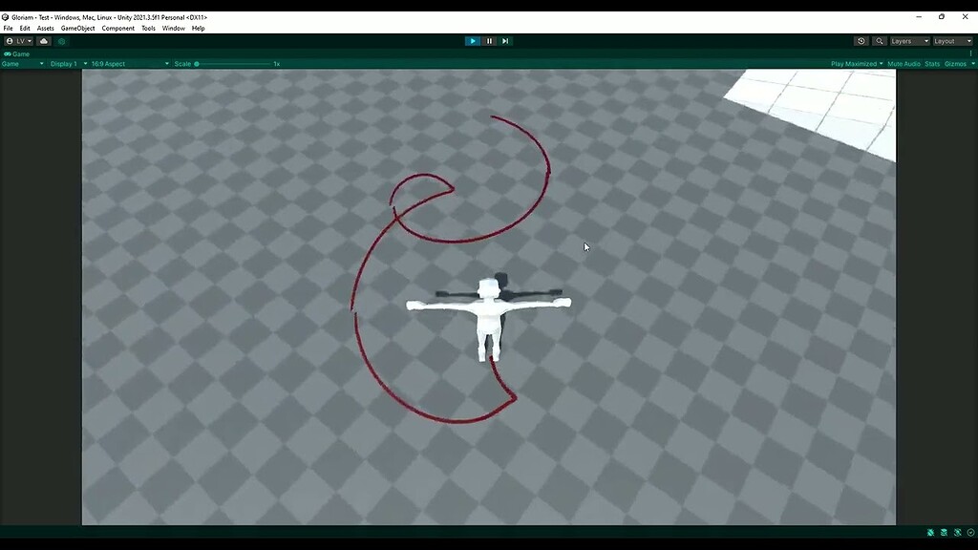Screen dimensions: 978x550
Task: Click the Step frame button
Action: tap(504, 40)
